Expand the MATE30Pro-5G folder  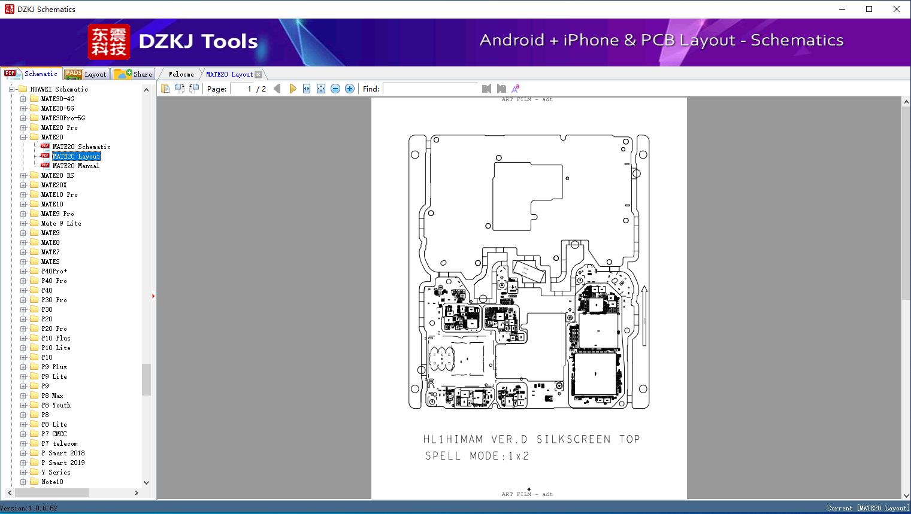[23, 118]
